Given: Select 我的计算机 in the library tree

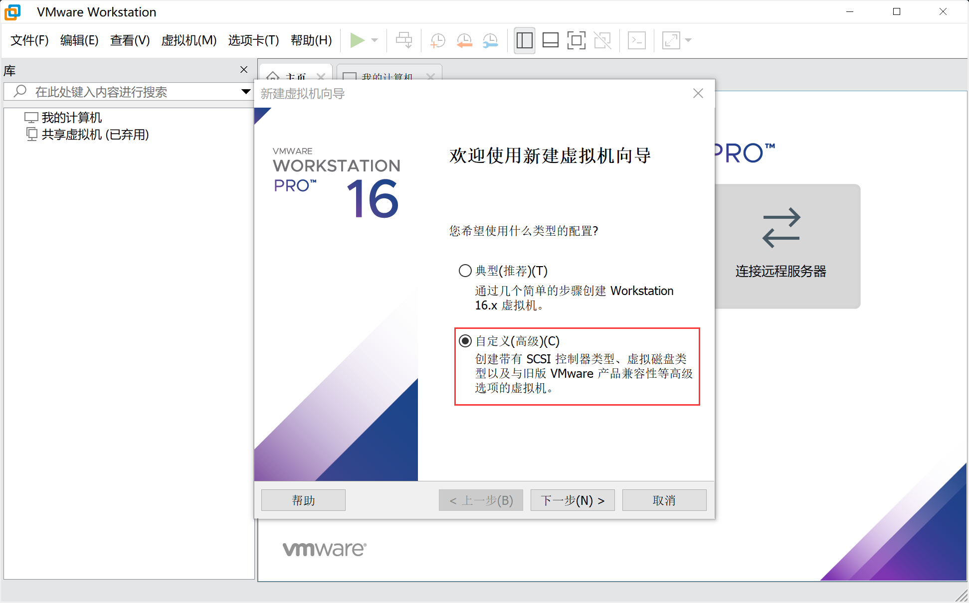Looking at the screenshot, I should point(71,118).
